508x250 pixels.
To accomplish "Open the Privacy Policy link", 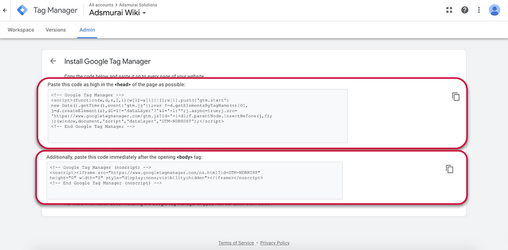I will tap(275, 243).
